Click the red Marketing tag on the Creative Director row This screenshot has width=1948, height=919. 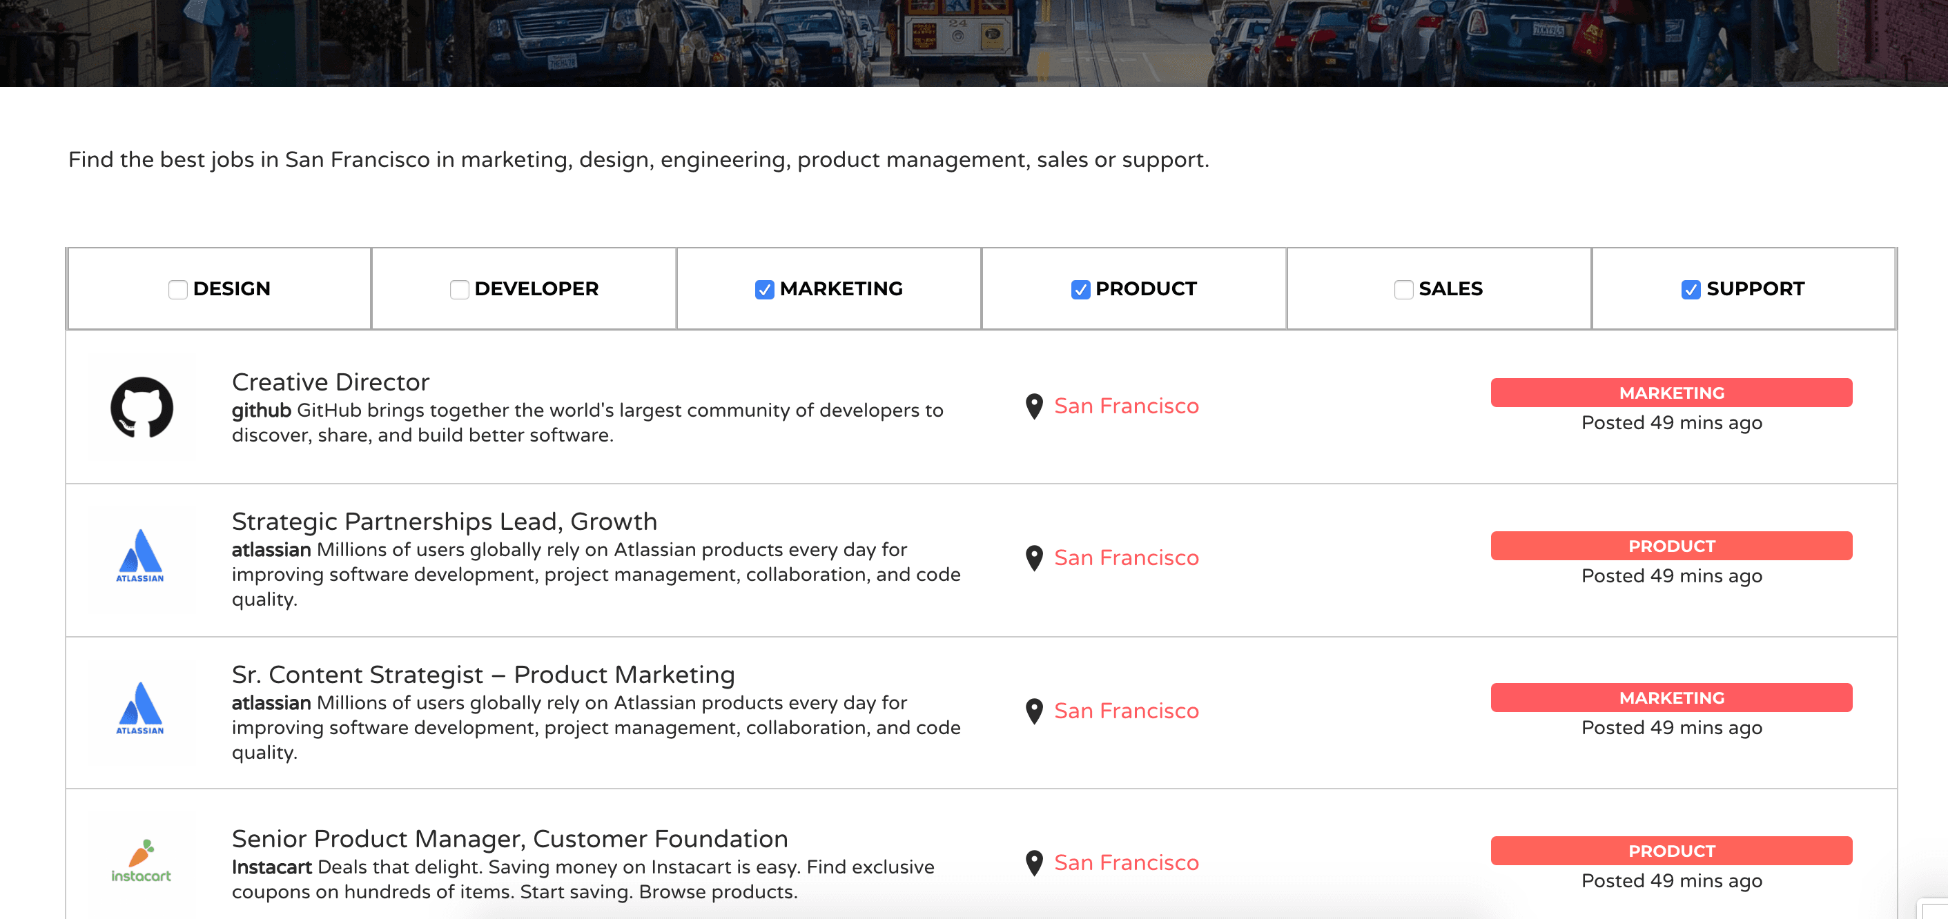(x=1671, y=393)
